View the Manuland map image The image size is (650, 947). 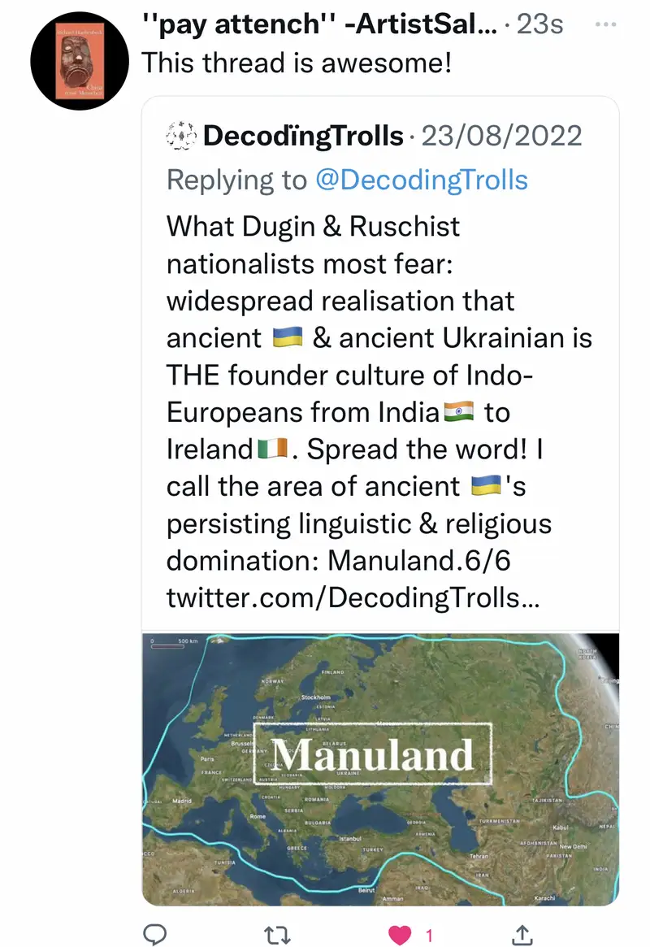pyautogui.click(x=380, y=769)
